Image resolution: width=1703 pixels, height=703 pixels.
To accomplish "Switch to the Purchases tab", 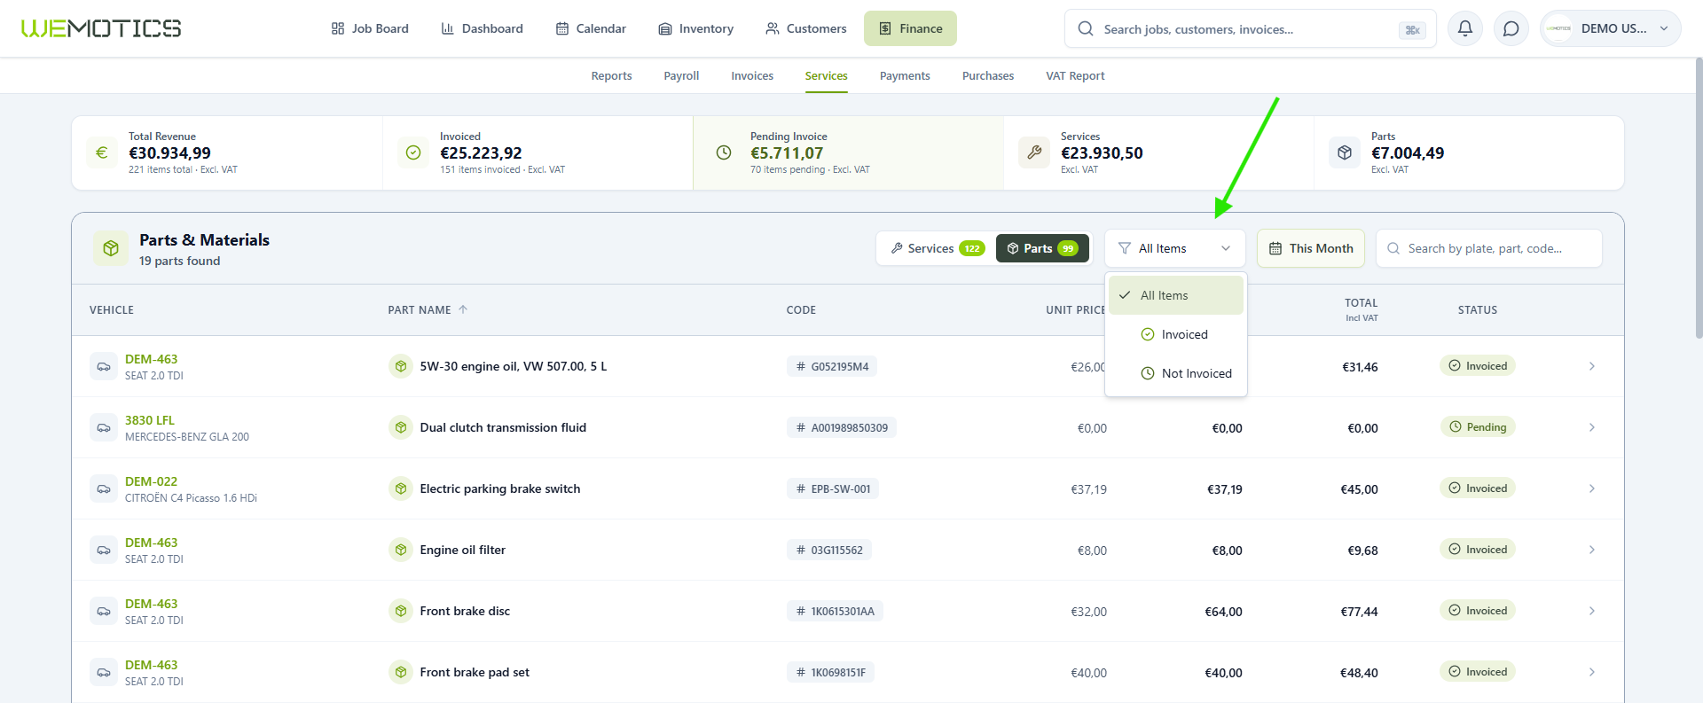I will pos(987,76).
